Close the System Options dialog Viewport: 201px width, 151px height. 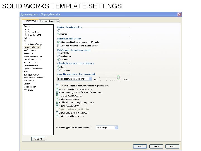179,14
